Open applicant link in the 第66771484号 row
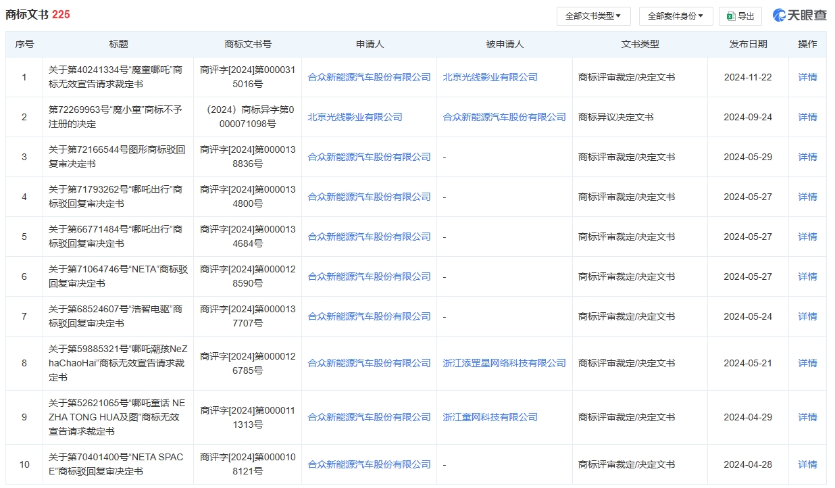Image resolution: width=835 pixels, height=488 pixels. (x=369, y=237)
